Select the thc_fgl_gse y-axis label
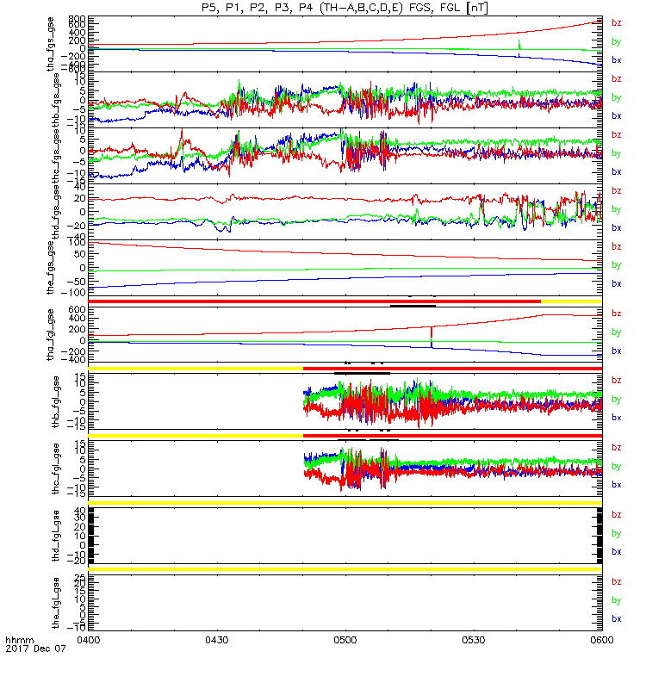This screenshot has height=689, width=646. click(56, 469)
